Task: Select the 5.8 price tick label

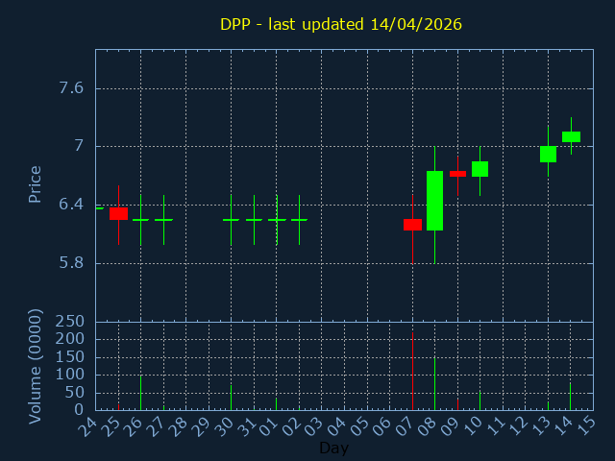Action: (71, 263)
